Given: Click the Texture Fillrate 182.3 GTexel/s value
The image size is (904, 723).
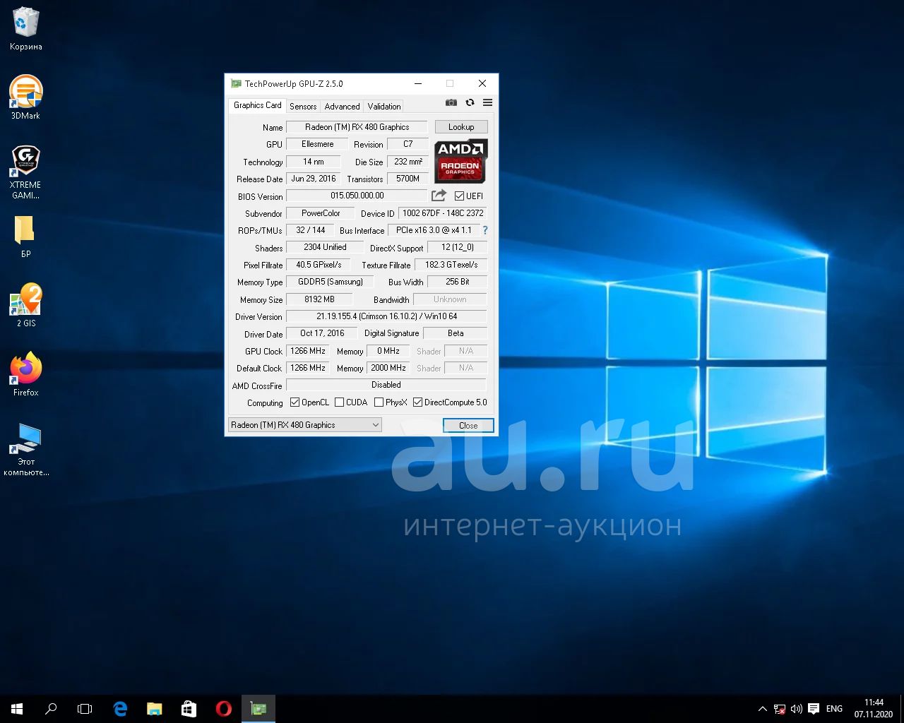Looking at the screenshot, I should click(451, 265).
